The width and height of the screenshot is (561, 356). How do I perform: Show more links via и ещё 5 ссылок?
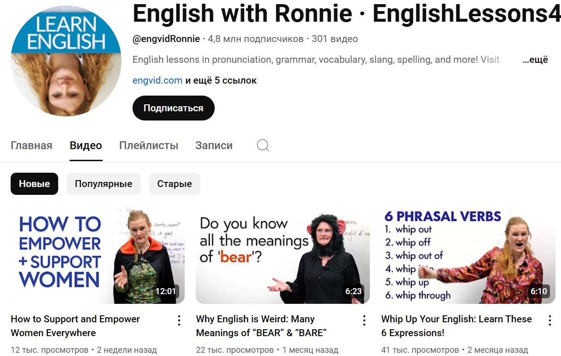tap(221, 80)
